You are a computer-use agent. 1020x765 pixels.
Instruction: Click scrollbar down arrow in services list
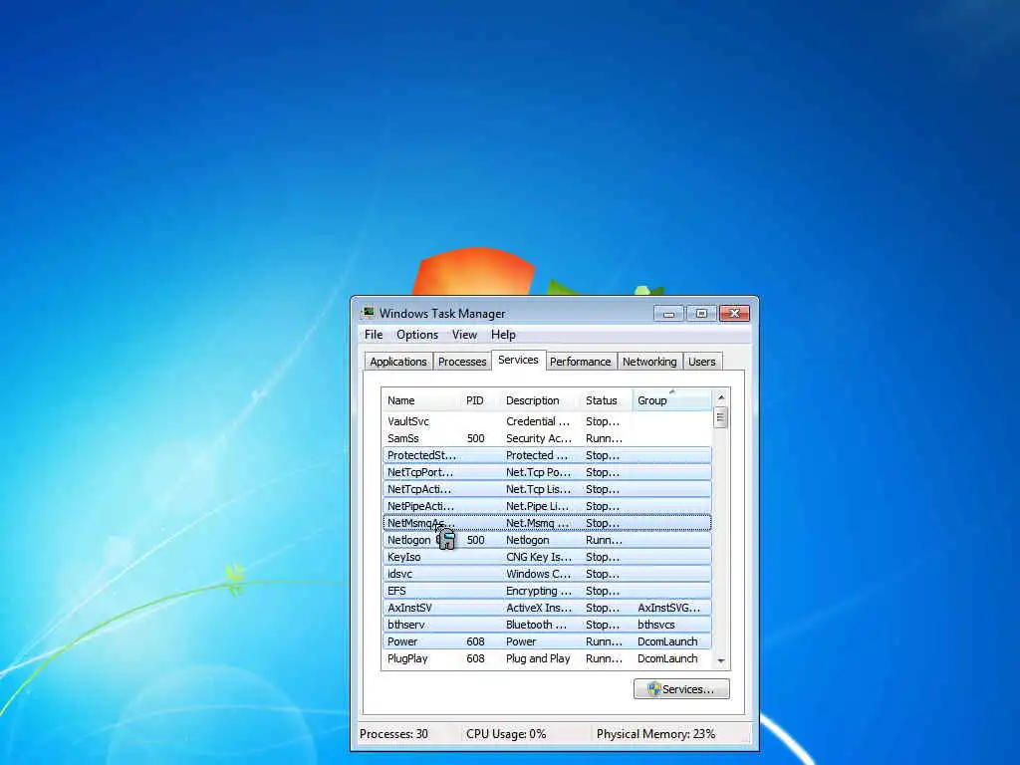pos(721,661)
